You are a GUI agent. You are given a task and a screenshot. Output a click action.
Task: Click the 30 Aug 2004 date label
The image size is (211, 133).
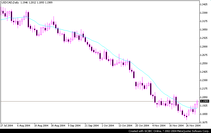point(58,126)
